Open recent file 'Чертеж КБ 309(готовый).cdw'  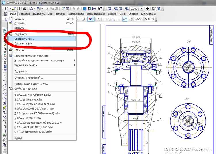[x=42, y=113]
